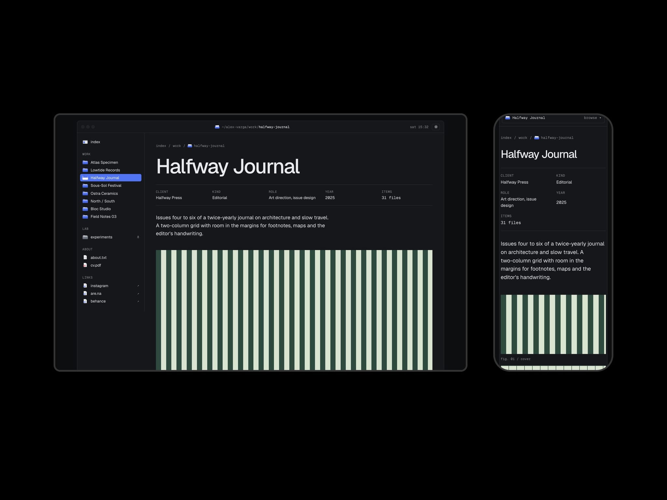Click the work breadcrumb link on desktop
This screenshot has height=500, width=667.
point(177,146)
